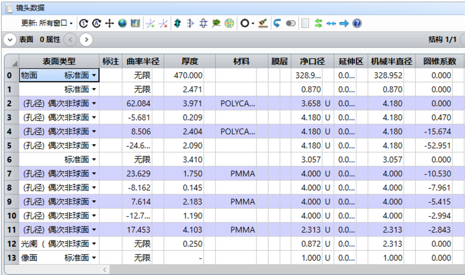Screen dimensions: 465x275
Task: Click the circular phase map icon
Action: click(x=229, y=23)
